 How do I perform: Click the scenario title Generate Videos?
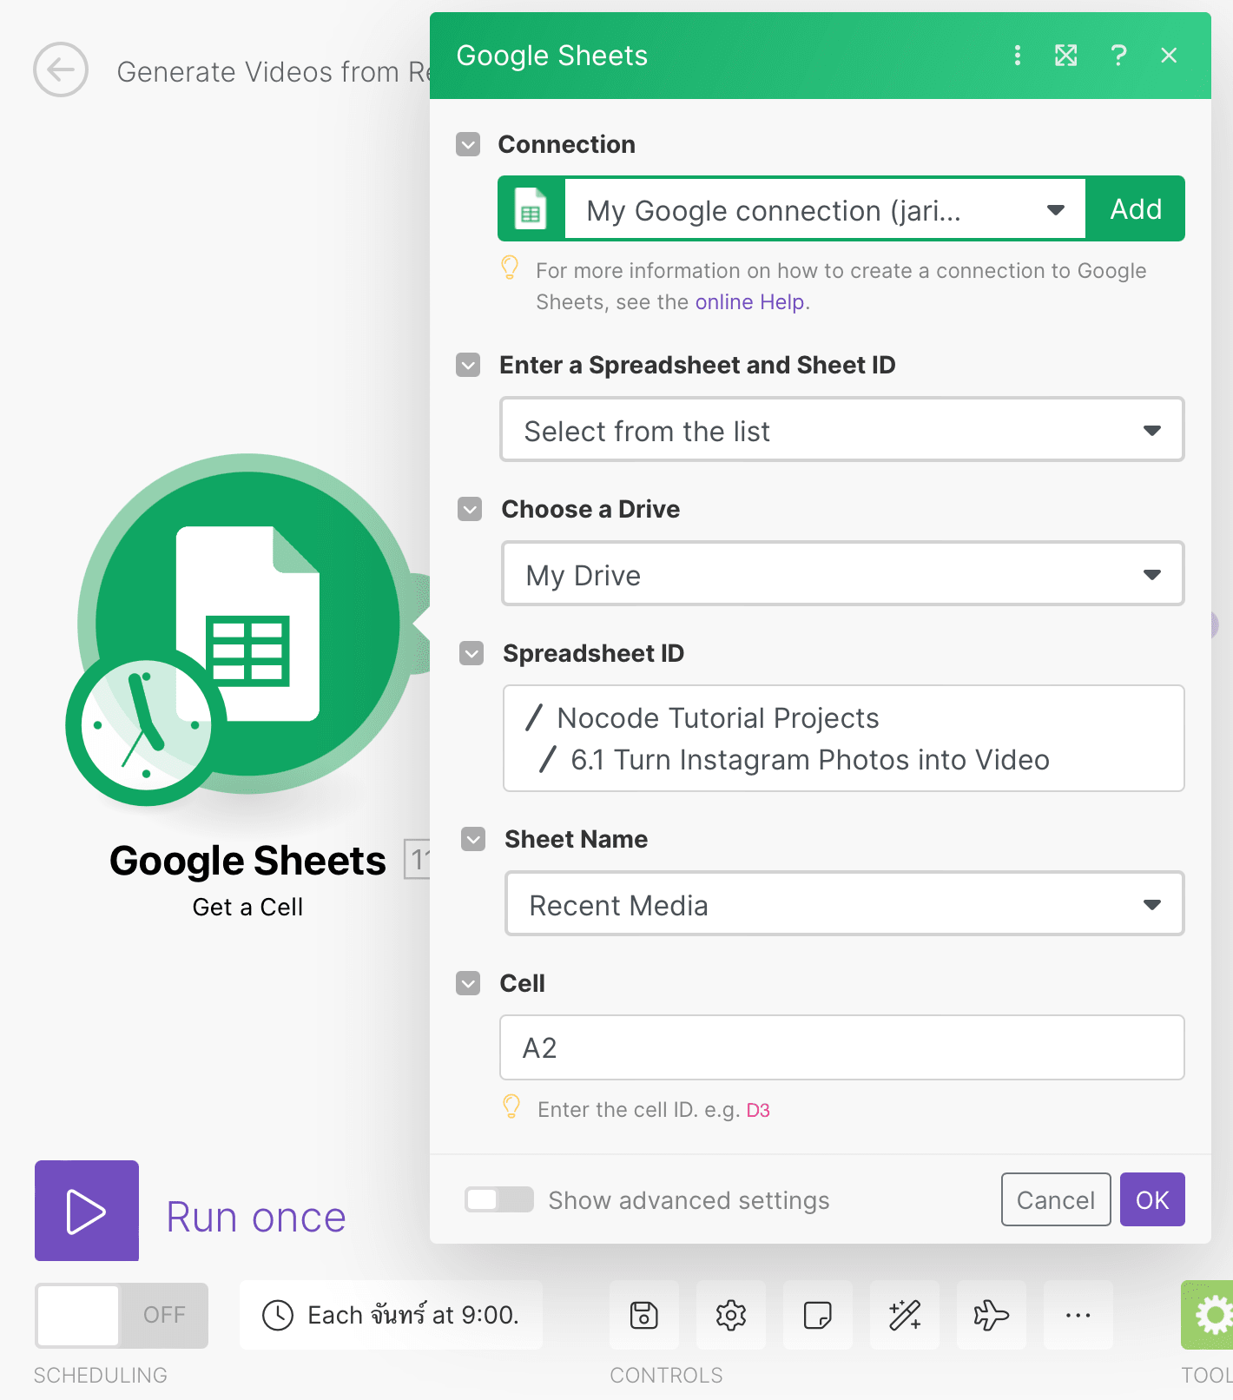[274, 72]
